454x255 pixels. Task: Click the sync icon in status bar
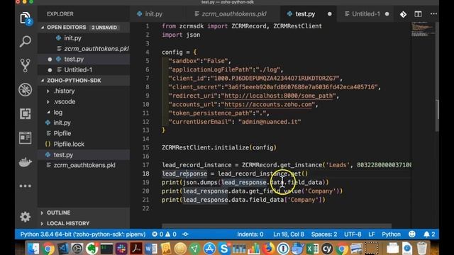coord(186,234)
